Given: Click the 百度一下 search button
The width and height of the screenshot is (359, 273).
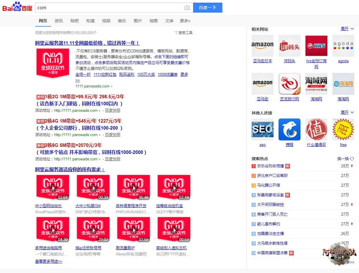Looking at the screenshot, I should click(208, 8).
